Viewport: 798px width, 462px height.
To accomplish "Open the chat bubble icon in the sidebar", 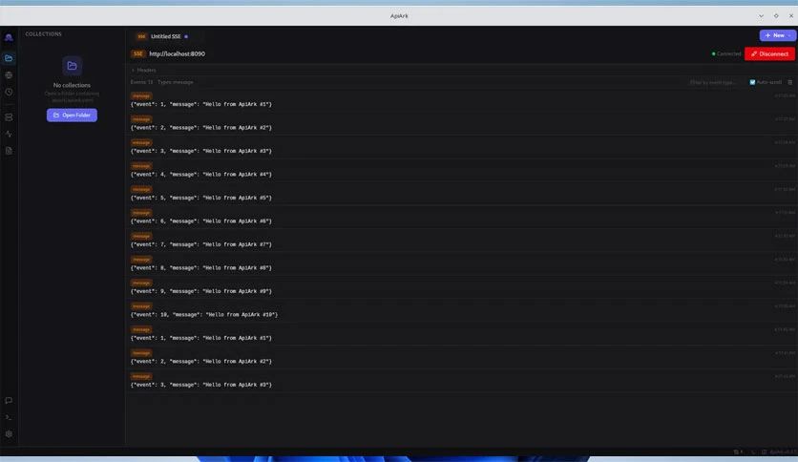I will click(9, 401).
